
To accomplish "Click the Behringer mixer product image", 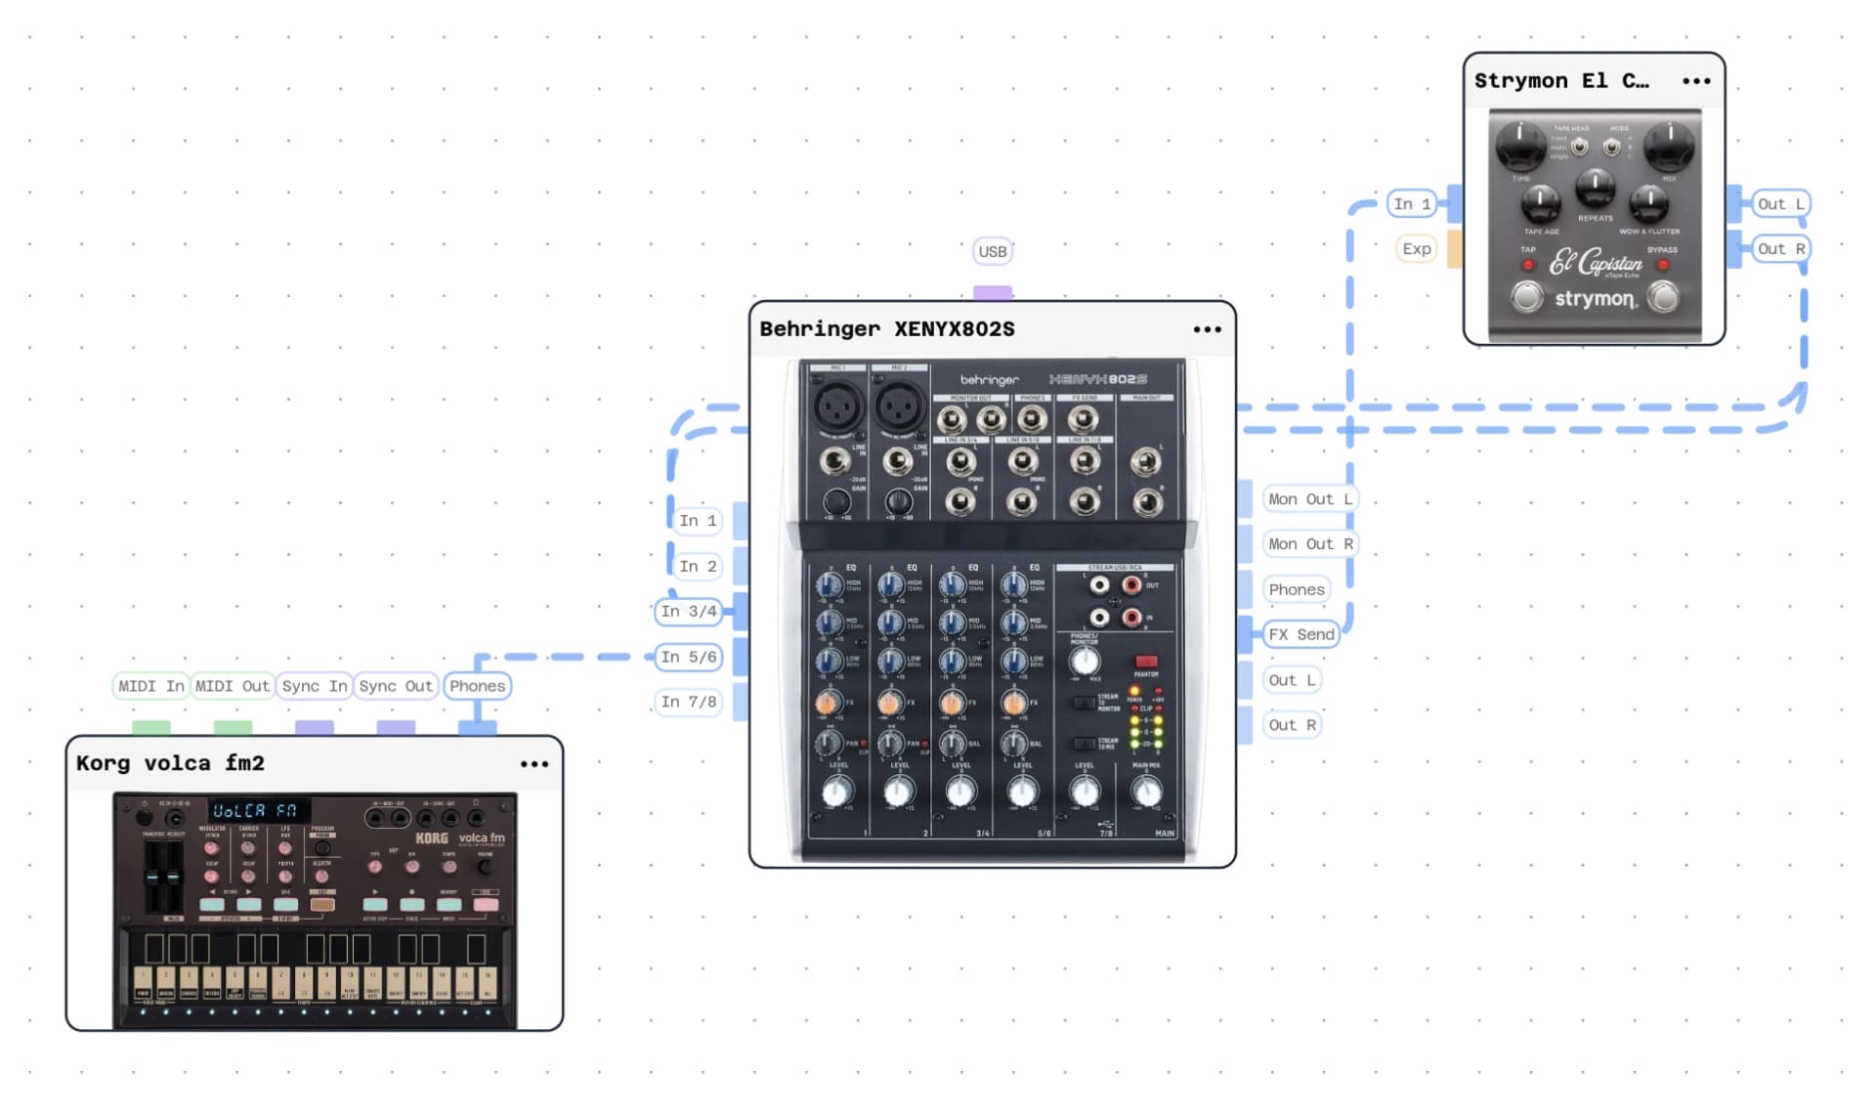I will 993,611.
